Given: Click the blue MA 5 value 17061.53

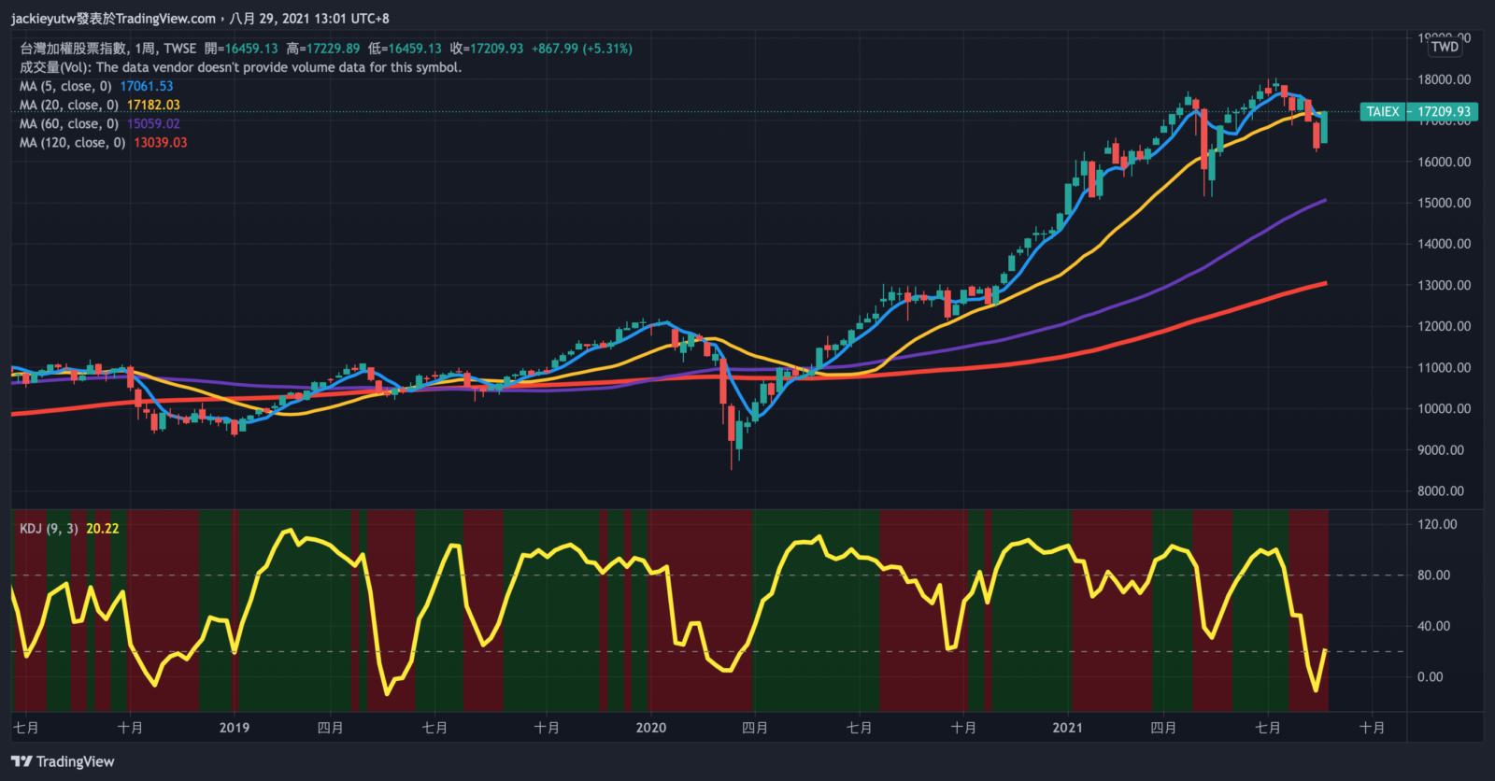Looking at the screenshot, I should point(147,86).
